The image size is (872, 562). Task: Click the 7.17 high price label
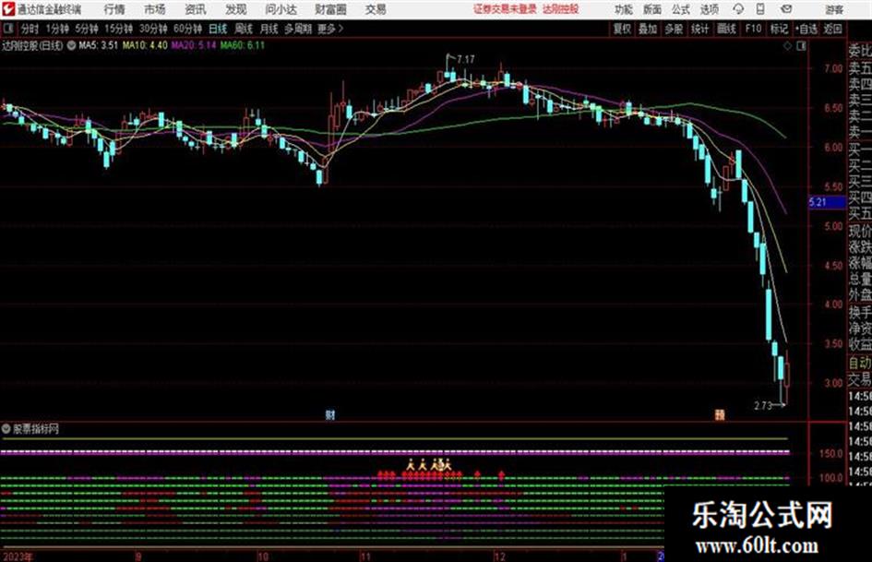pyautogui.click(x=466, y=59)
